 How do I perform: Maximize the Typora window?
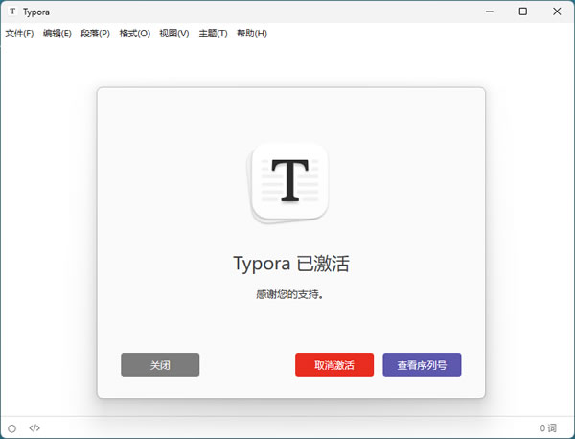523,12
